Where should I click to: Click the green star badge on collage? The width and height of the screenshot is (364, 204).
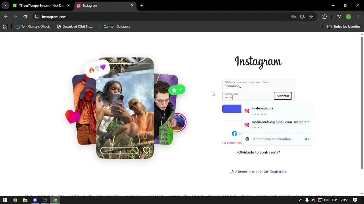(177, 90)
